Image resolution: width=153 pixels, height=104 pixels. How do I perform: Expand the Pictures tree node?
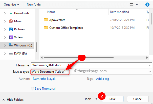tap(5, 29)
